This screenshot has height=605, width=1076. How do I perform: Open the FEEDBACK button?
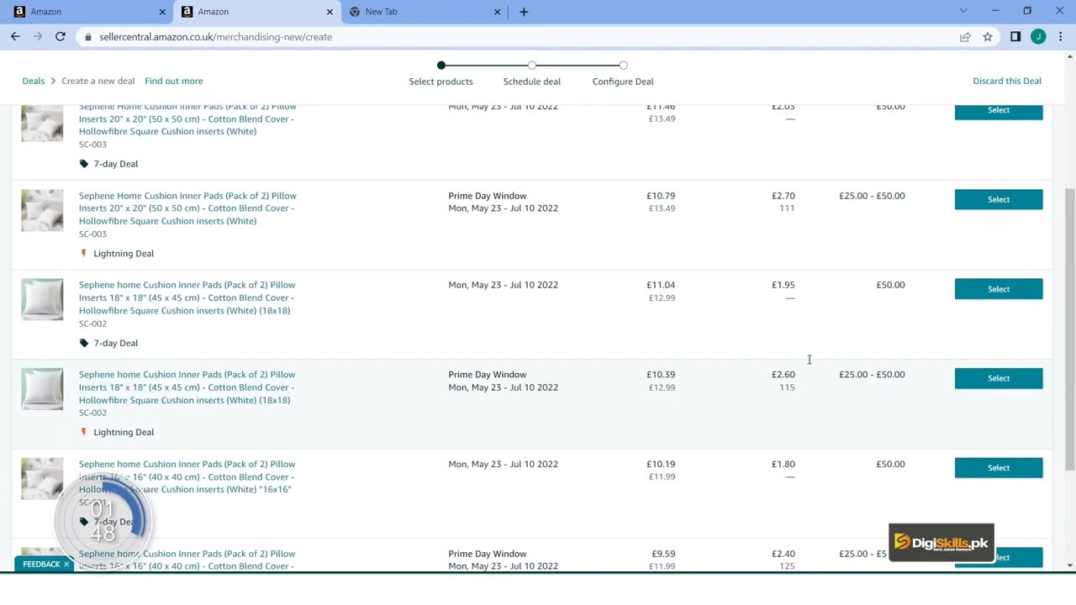click(x=41, y=564)
